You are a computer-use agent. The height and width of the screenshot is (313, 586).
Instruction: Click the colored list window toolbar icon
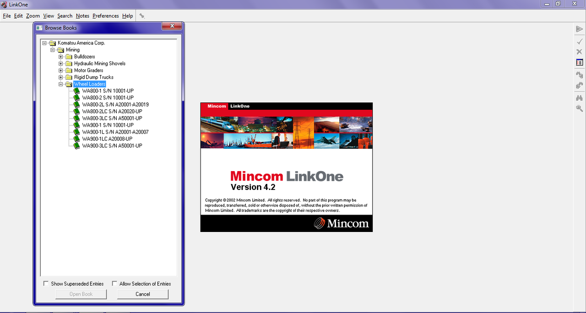pyautogui.click(x=580, y=62)
